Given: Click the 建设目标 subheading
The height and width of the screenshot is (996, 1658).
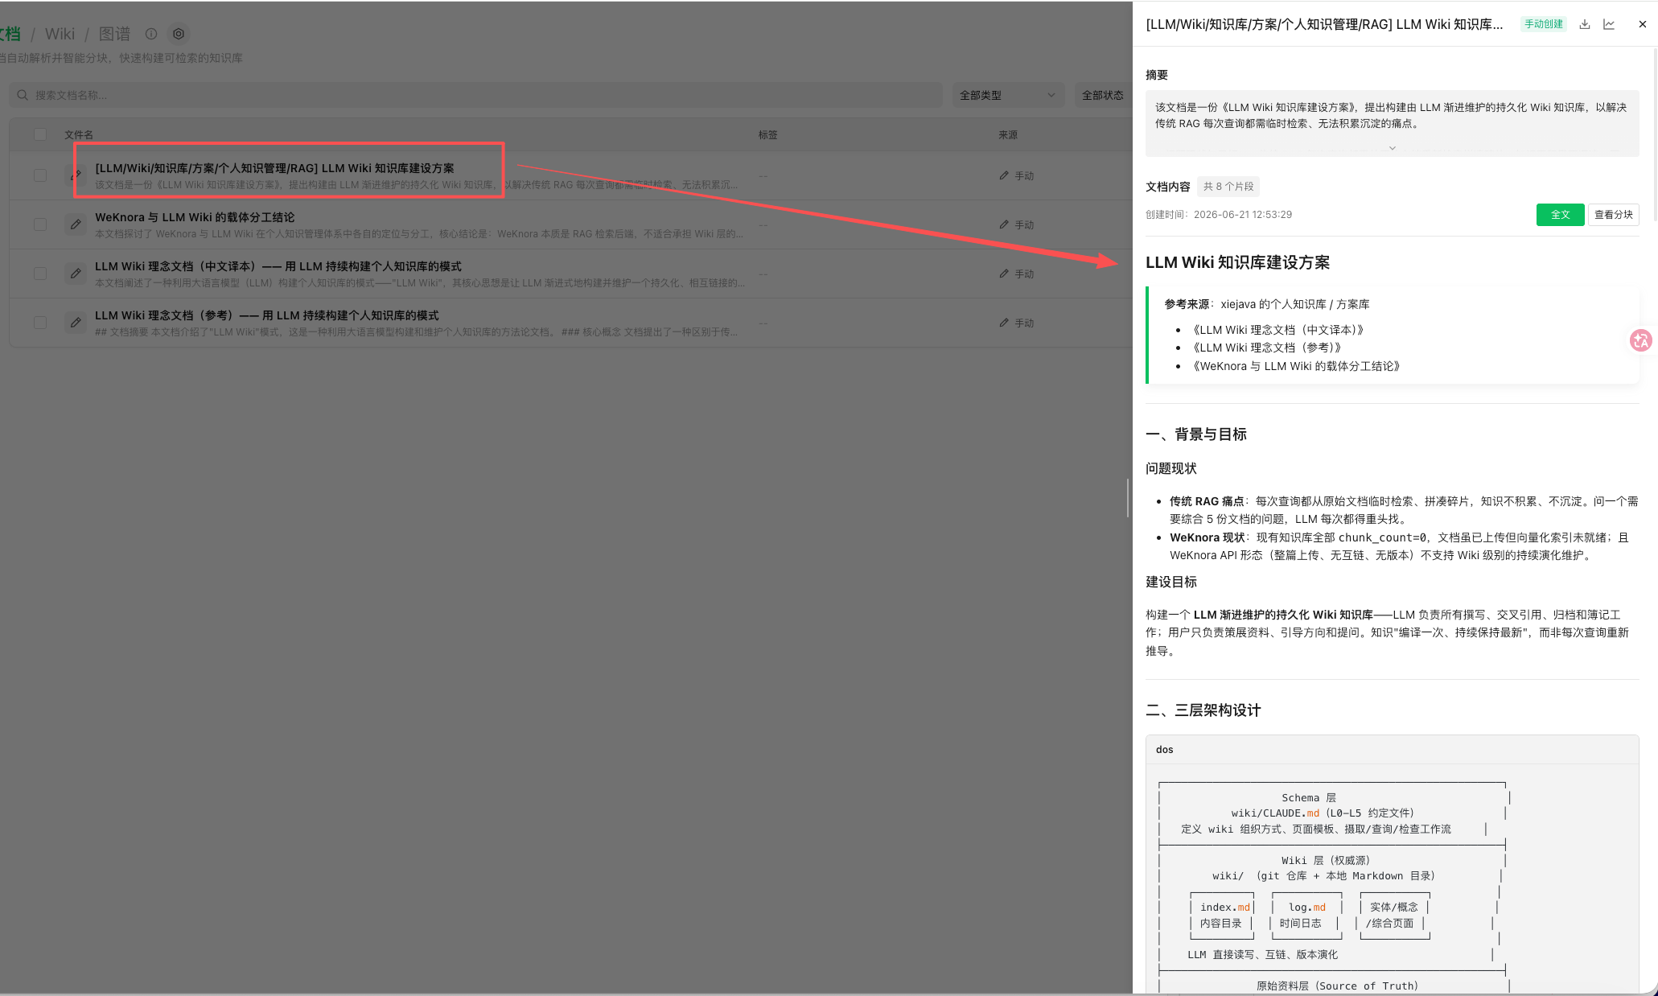Looking at the screenshot, I should pos(1171,582).
